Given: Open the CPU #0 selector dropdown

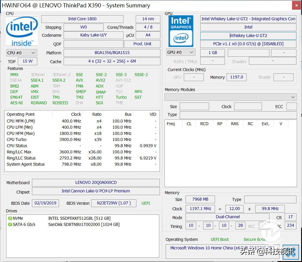Looking at the screenshot, I should coord(21,53).
